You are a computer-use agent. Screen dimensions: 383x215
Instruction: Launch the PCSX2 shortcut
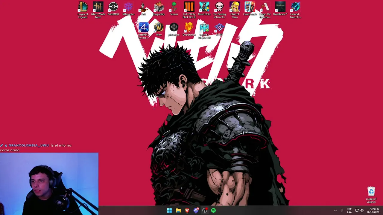tap(219, 29)
